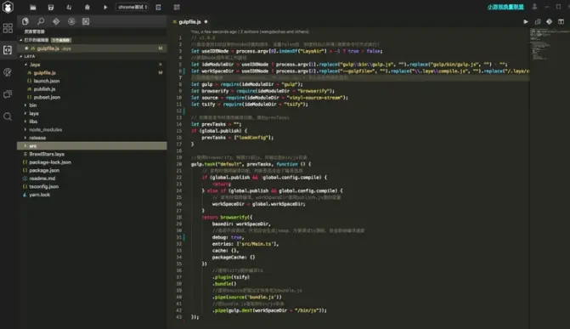Switch to the gulpfile.js editor tab

click(189, 22)
